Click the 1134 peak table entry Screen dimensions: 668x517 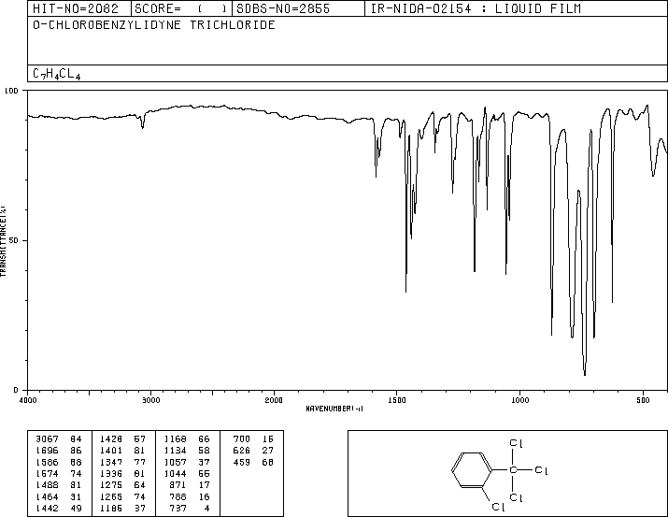pyautogui.click(x=187, y=451)
